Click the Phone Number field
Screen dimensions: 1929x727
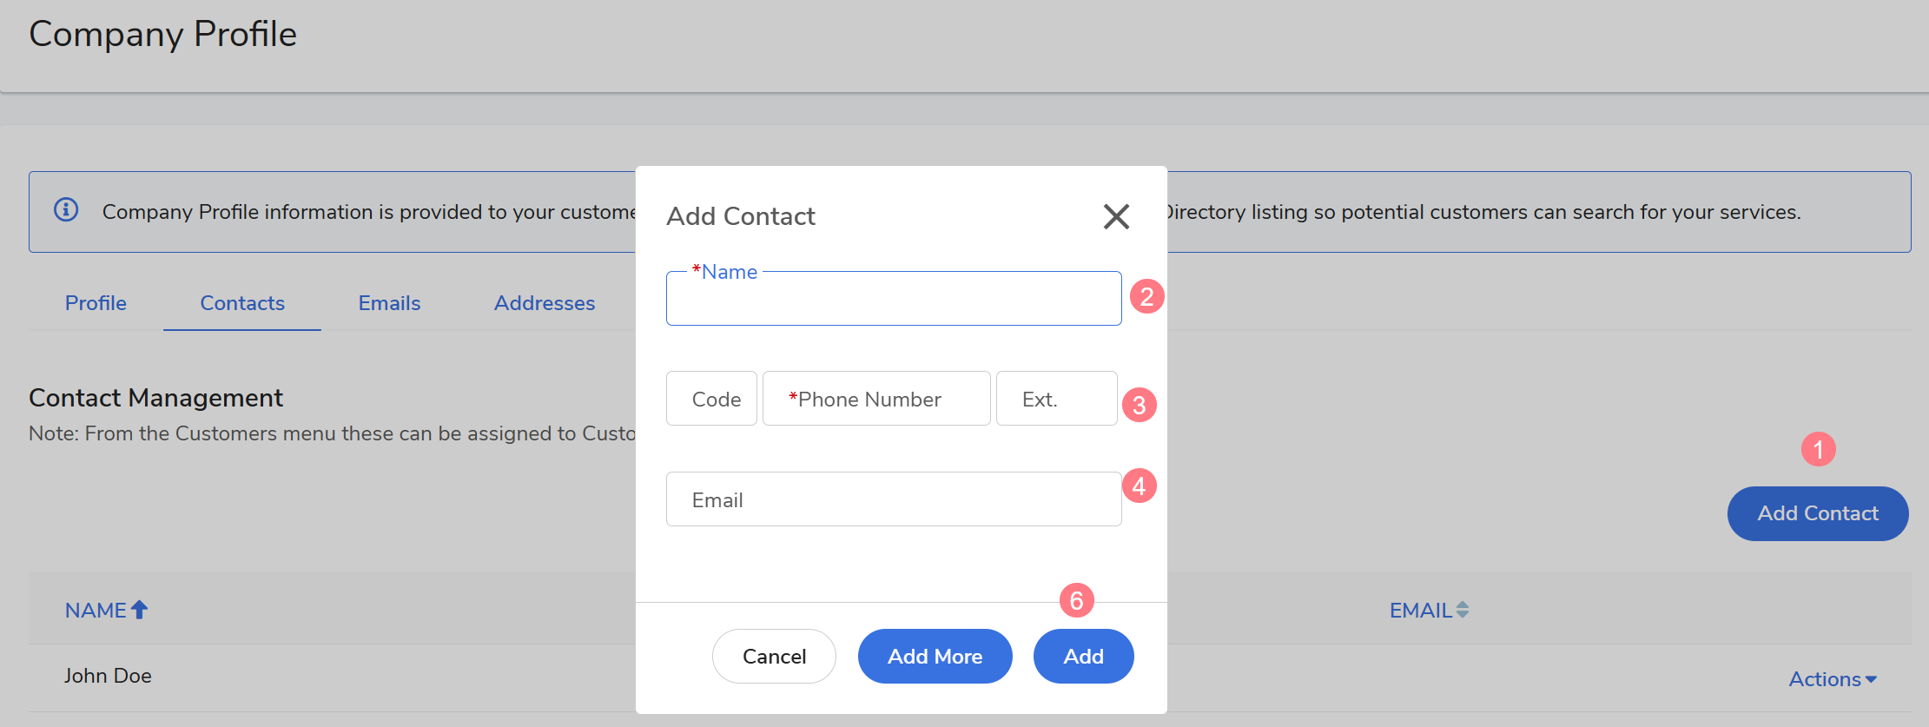[875, 400]
